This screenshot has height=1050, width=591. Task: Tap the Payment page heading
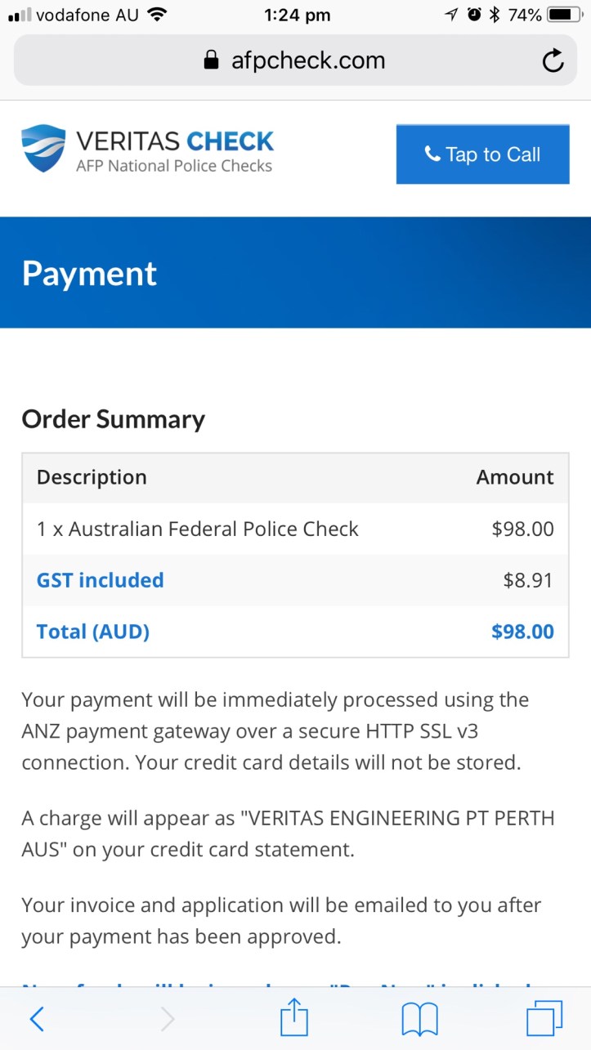click(89, 273)
